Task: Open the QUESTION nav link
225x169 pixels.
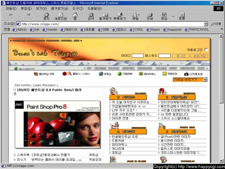Action: pyautogui.click(x=128, y=68)
